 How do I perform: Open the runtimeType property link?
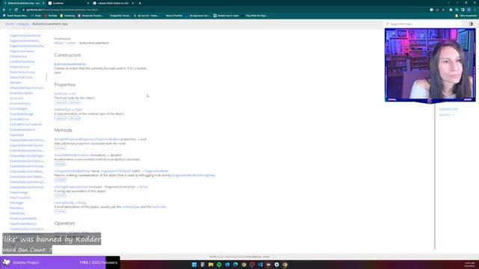pos(62,110)
